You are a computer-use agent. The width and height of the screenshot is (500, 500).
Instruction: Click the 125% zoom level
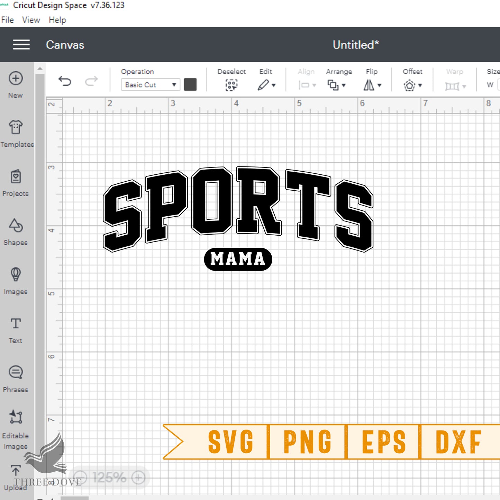[109, 478]
